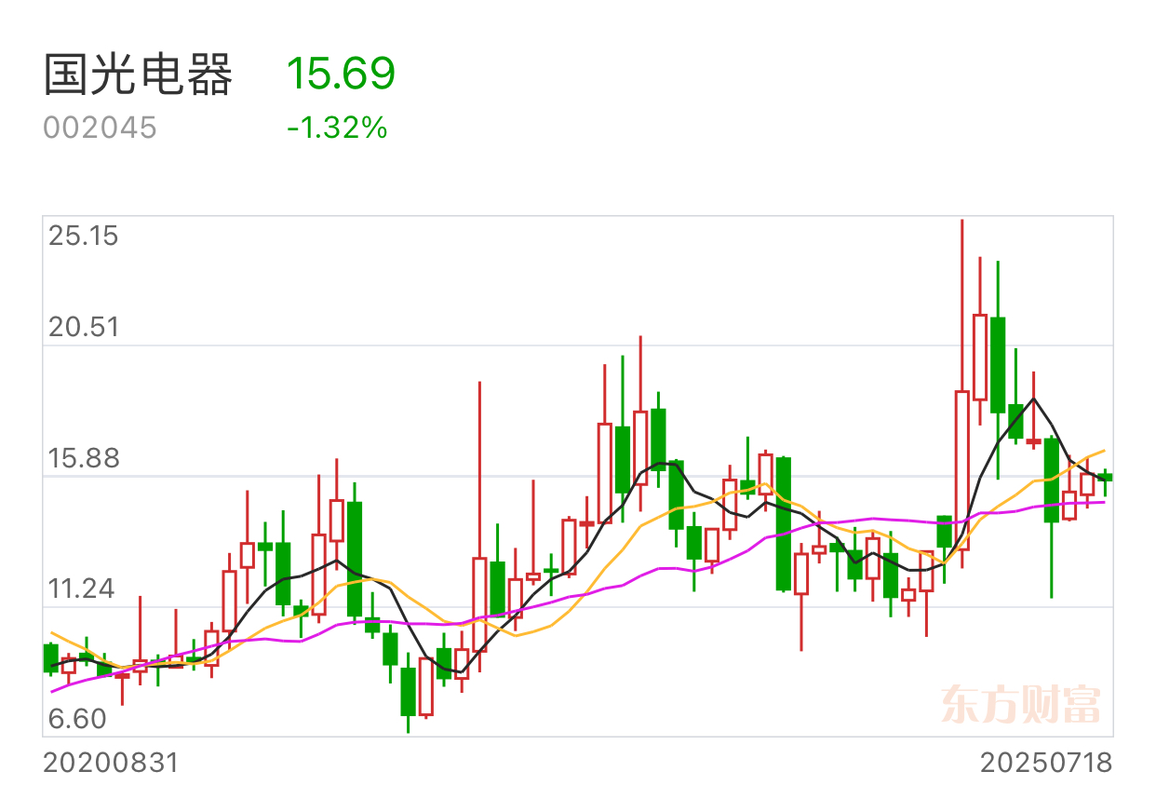Click the current price 15.69

coord(341,74)
